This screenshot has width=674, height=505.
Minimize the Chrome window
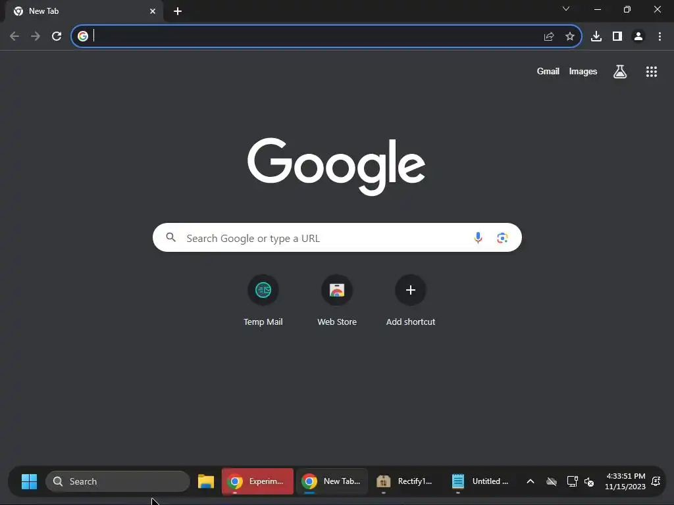[598, 9]
